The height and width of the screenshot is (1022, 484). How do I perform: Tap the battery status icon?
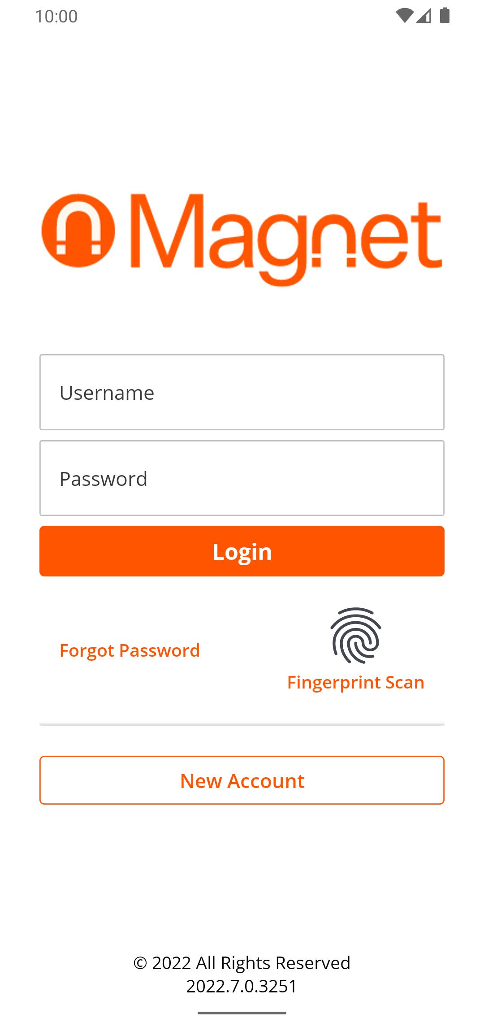pos(445,15)
